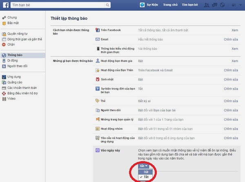The image size is (245, 182).
Task: Go to Trang chủ in top bar
Action: coord(170,5)
